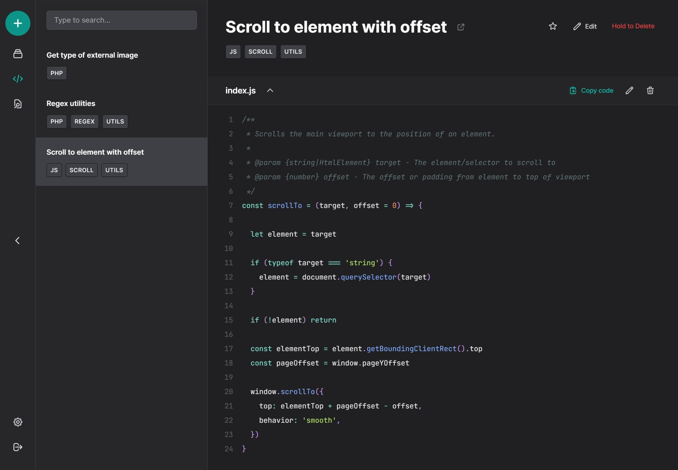
Task: Click SCROLL tag in the selected list item
Action: pos(81,170)
